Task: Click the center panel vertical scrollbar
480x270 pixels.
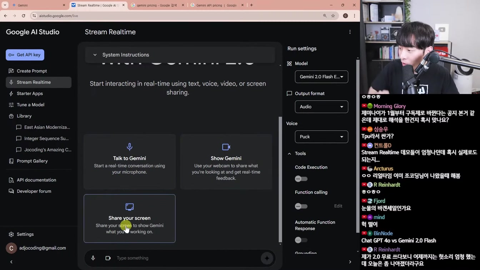Action: [280, 179]
